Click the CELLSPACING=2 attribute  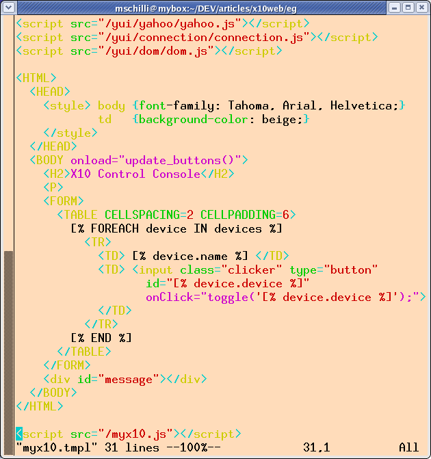point(149,215)
